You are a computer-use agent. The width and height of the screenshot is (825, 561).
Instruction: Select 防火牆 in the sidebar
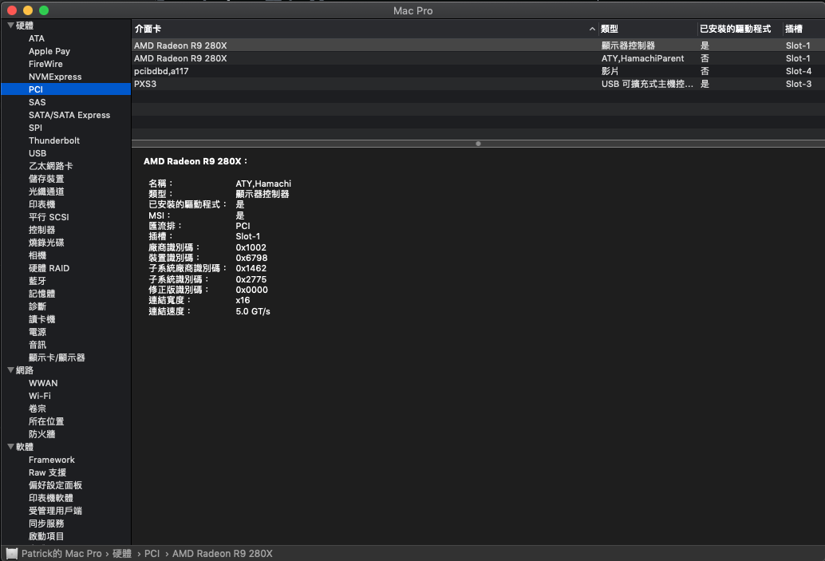(41, 434)
